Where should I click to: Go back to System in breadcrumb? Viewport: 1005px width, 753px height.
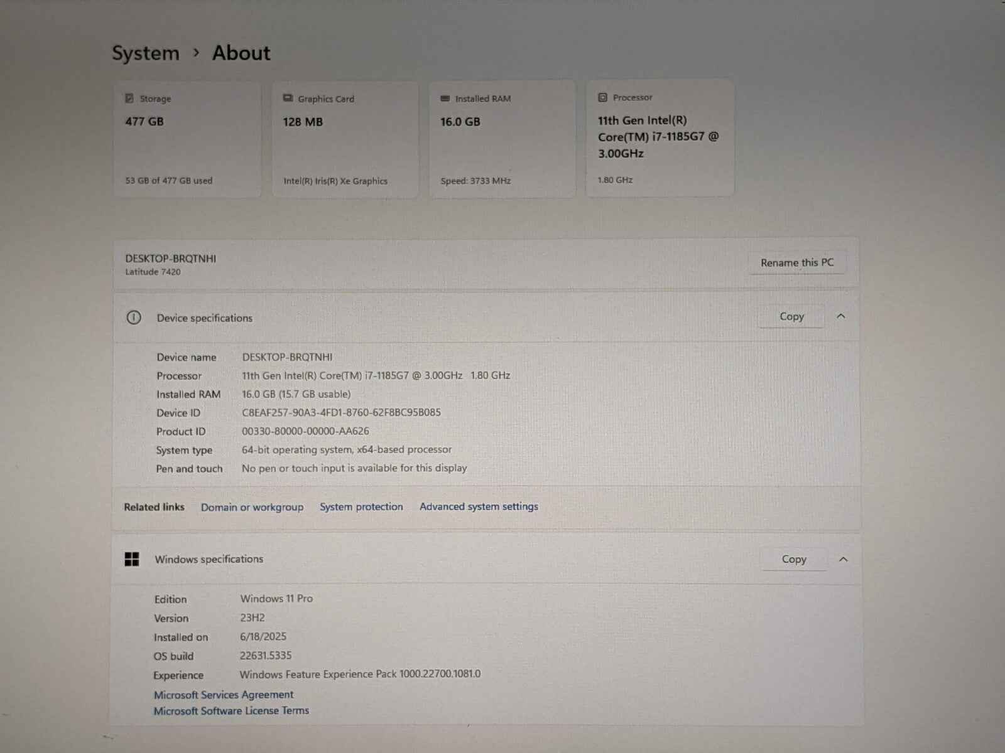[x=146, y=53]
